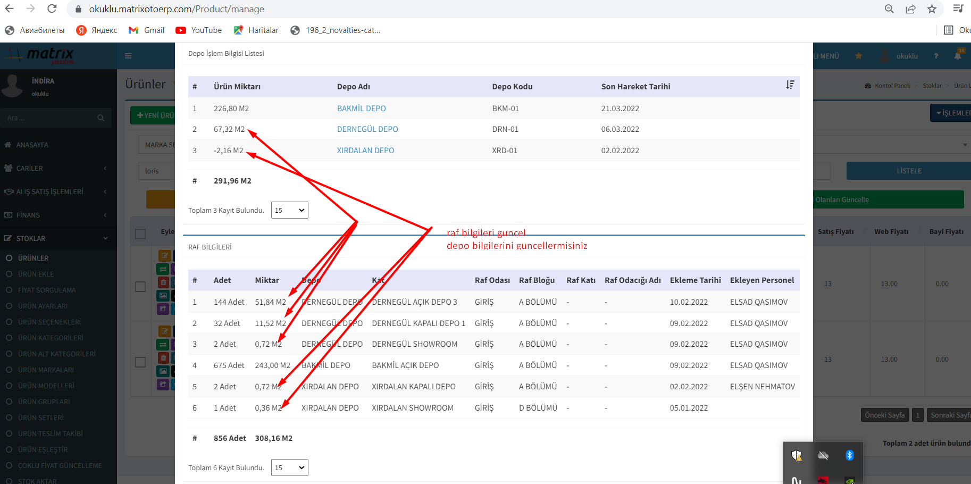This screenshot has height=484, width=971.
Task: Open the notifications bell icon
Action: [958, 55]
